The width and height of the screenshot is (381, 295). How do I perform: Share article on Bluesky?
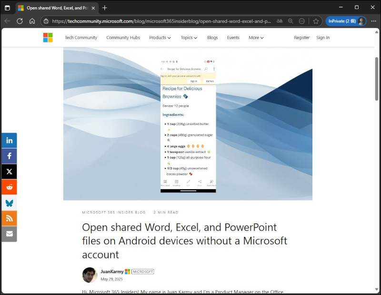click(9, 203)
